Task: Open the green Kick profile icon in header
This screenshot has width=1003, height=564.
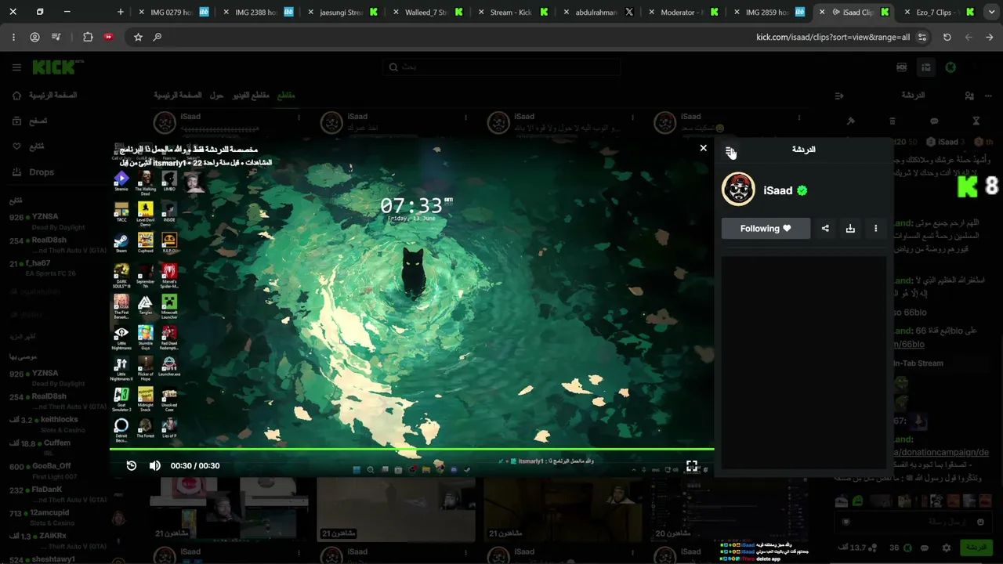Action: point(950,67)
